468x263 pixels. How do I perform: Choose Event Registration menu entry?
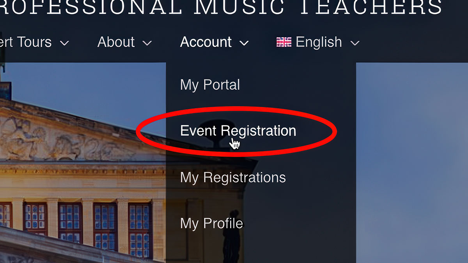click(238, 131)
